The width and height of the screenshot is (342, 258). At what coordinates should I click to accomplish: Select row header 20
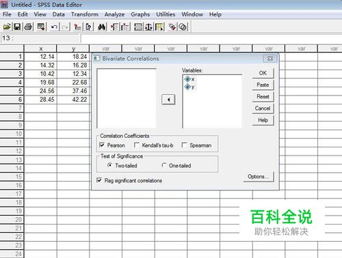(x=12, y=220)
